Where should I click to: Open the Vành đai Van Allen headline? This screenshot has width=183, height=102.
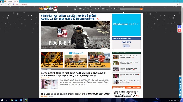pyautogui.click(x=69, y=17)
